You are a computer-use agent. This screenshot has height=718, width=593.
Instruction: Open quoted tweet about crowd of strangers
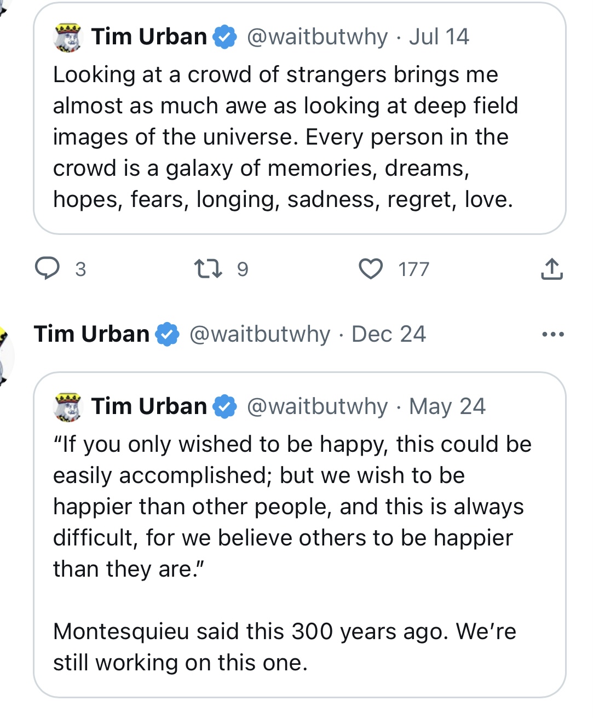click(300, 118)
